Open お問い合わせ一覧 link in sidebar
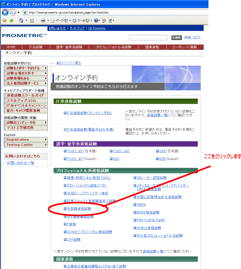The width and height of the screenshot is (241, 269). (x=21, y=163)
